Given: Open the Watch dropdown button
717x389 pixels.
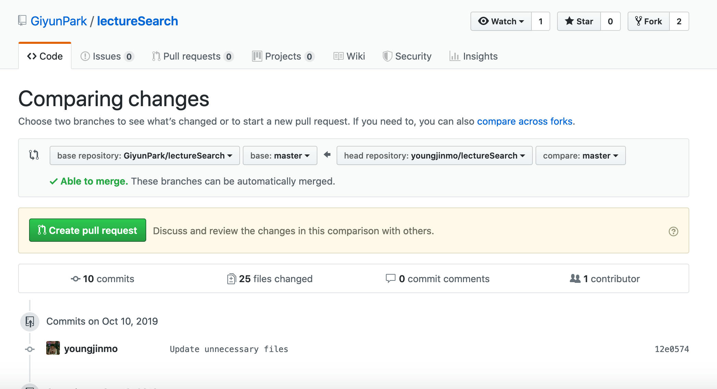Looking at the screenshot, I should (501, 21).
